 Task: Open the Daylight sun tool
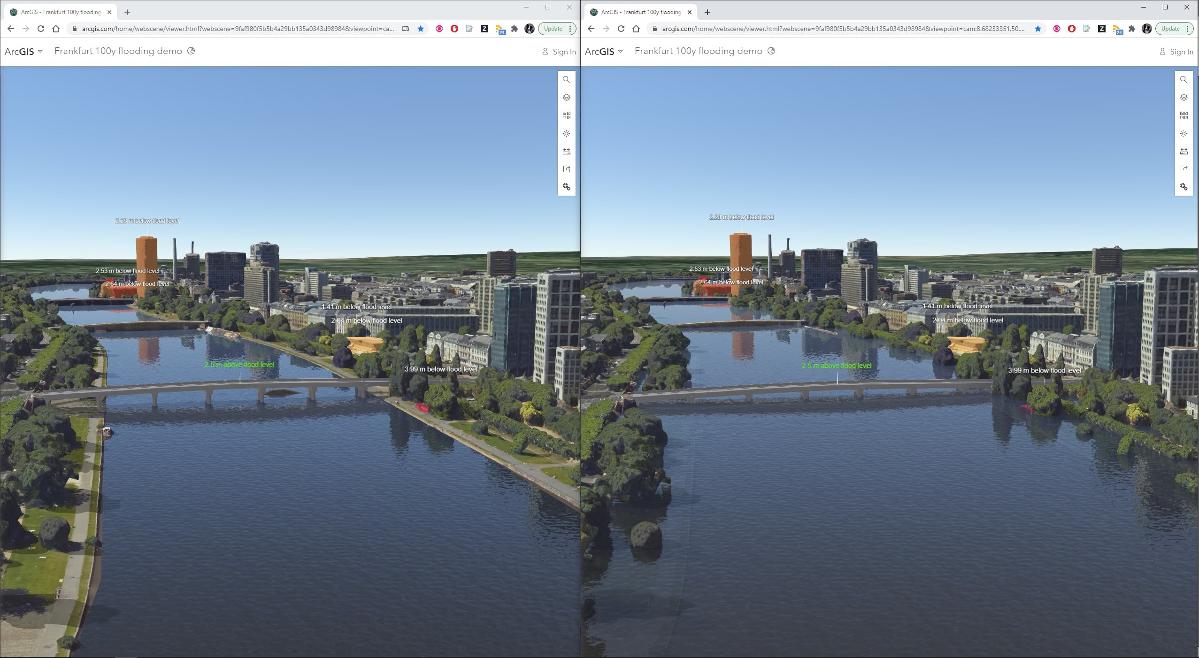tap(566, 133)
